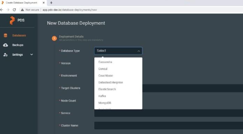
Task: Click the Cluster Name label
Action: [69, 126]
